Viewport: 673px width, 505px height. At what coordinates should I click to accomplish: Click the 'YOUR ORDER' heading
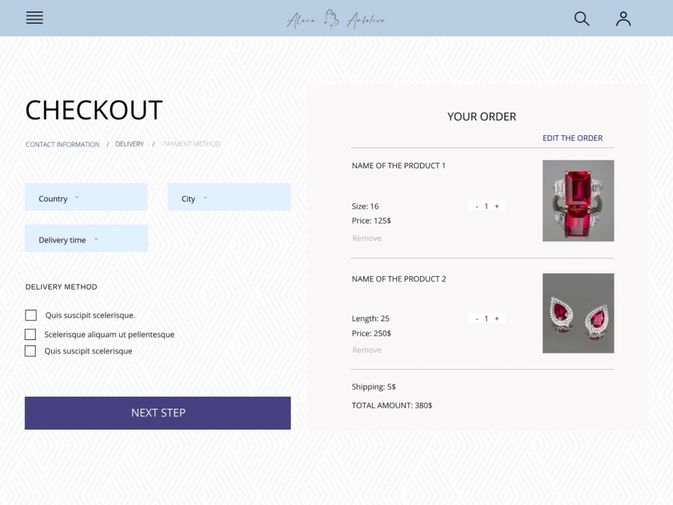pyautogui.click(x=482, y=116)
